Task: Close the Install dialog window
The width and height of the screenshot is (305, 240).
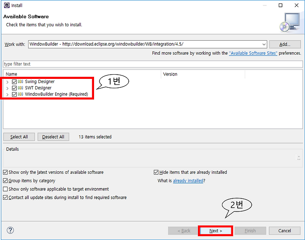Action: [x=297, y=5]
